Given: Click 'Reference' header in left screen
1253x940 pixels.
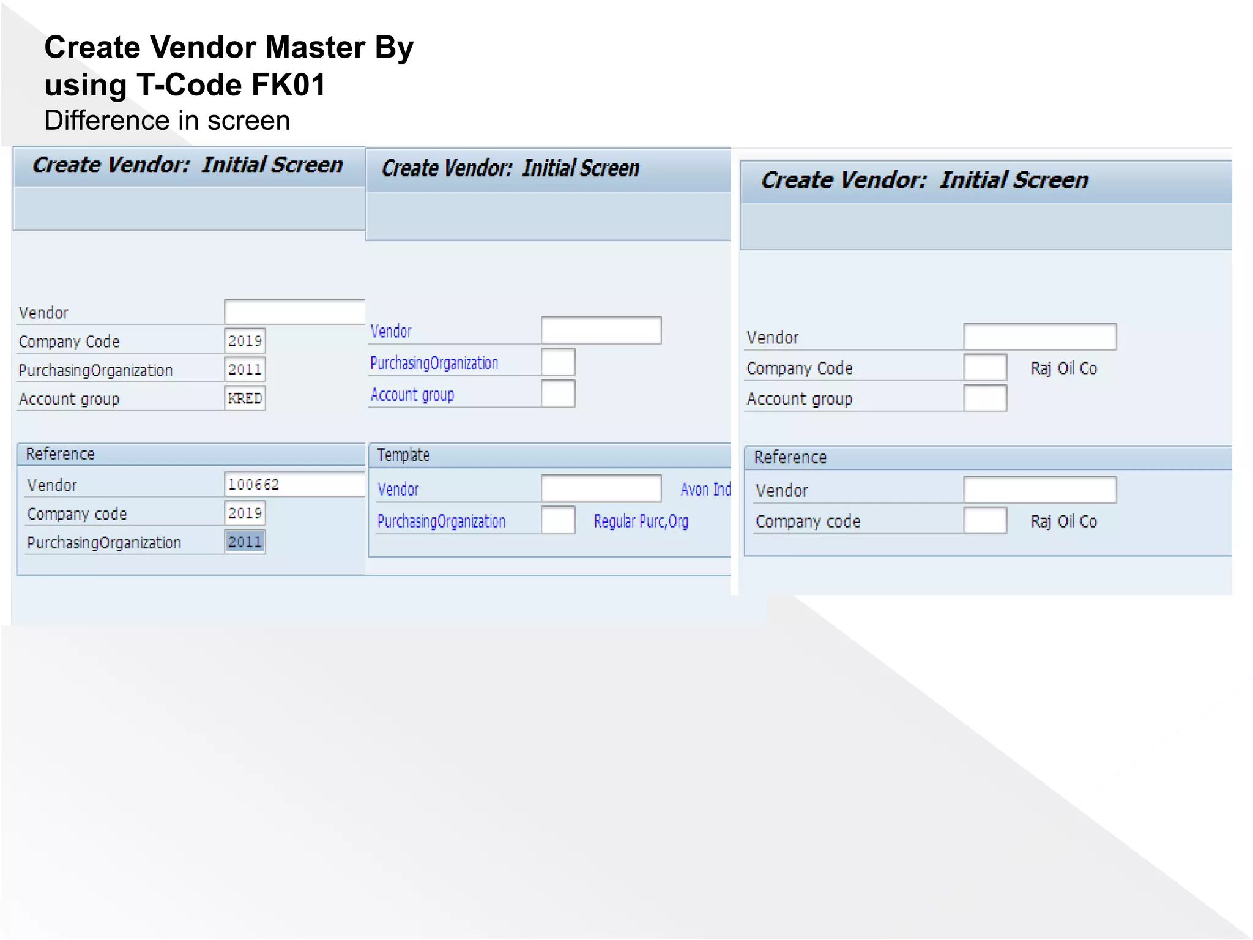Looking at the screenshot, I should click(x=61, y=454).
